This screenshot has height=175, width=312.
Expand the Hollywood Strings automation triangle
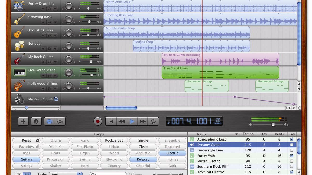(55, 89)
